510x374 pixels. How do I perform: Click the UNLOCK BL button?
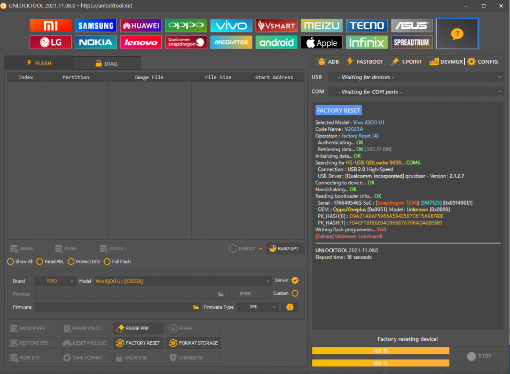click(138, 357)
